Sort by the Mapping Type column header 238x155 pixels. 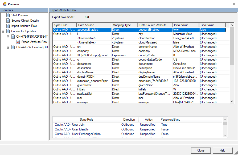pos(124,25)
